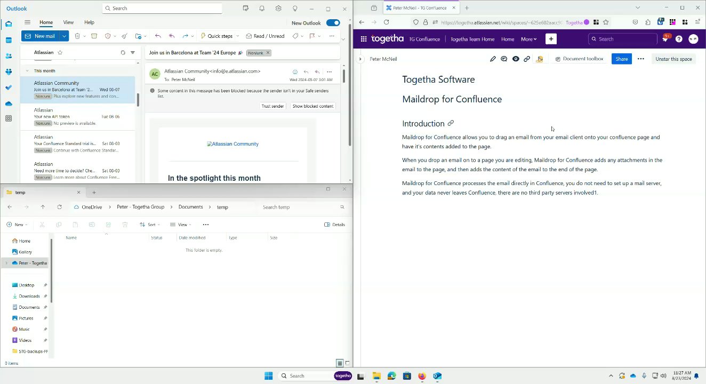Expand the Forward options dropdown
The image size is (706, 384).
[x=192, y=36]
